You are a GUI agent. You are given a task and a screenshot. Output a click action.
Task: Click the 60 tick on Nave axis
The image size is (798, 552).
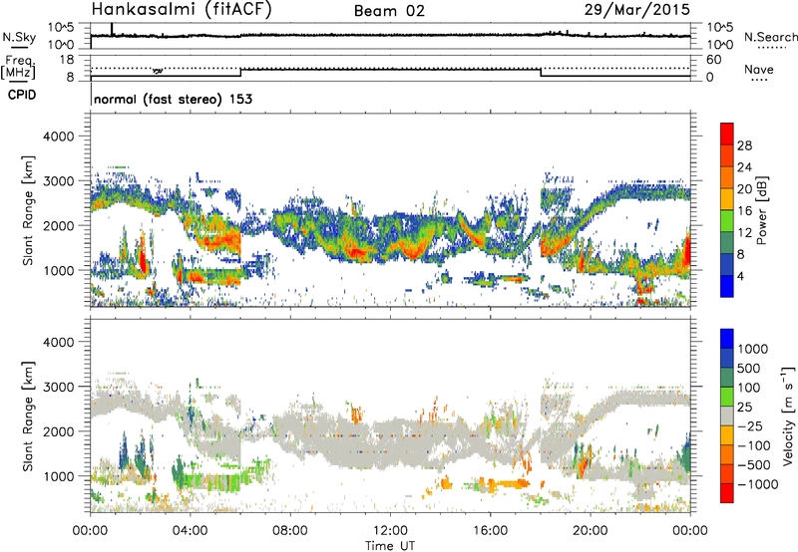click(x=713, y=60)
